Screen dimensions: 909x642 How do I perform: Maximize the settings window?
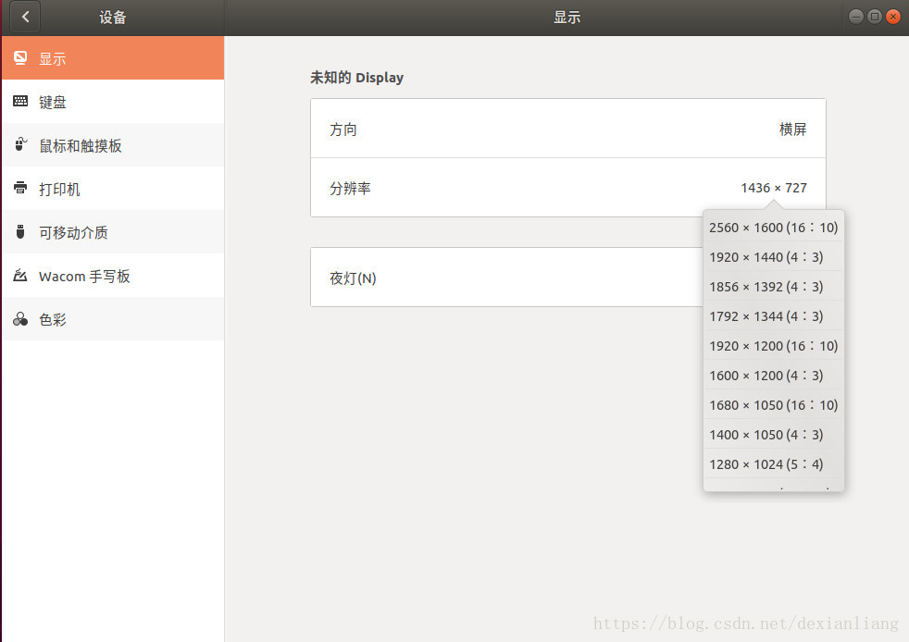tap(874, 17)
